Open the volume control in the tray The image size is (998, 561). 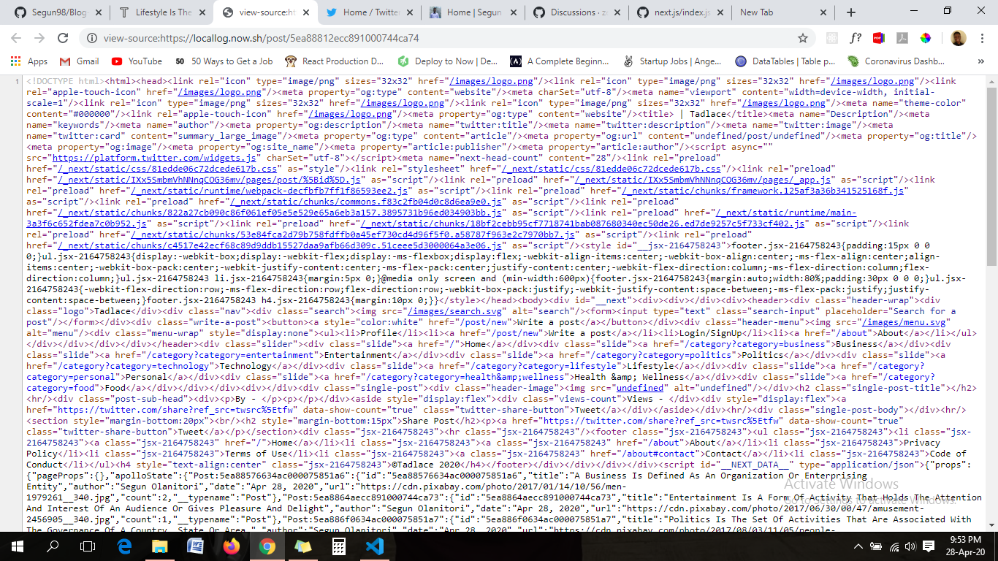coord(910,546)
